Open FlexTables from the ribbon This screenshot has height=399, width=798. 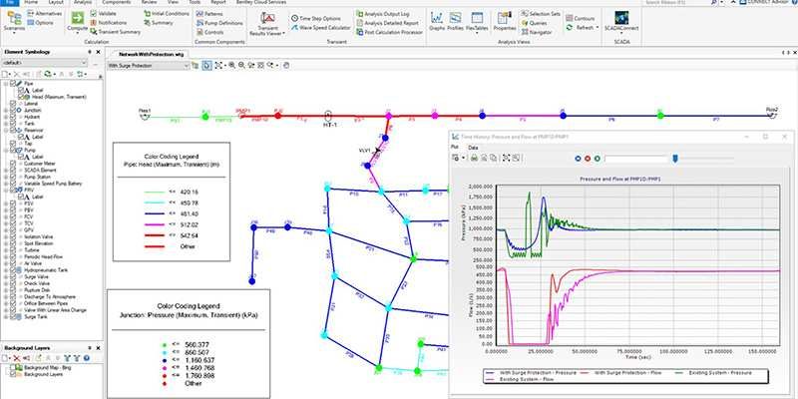tap(477, 25)
